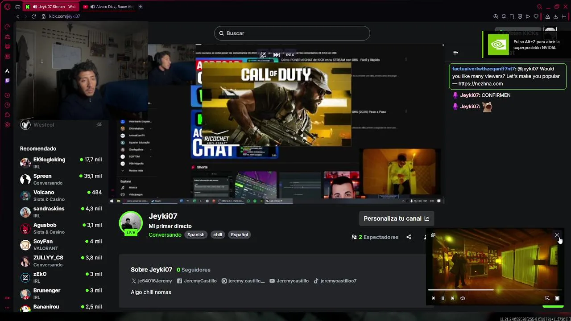Mute the mini player volume
The width and height of the screenshot is (571, 321).
[x=462, y=298]
